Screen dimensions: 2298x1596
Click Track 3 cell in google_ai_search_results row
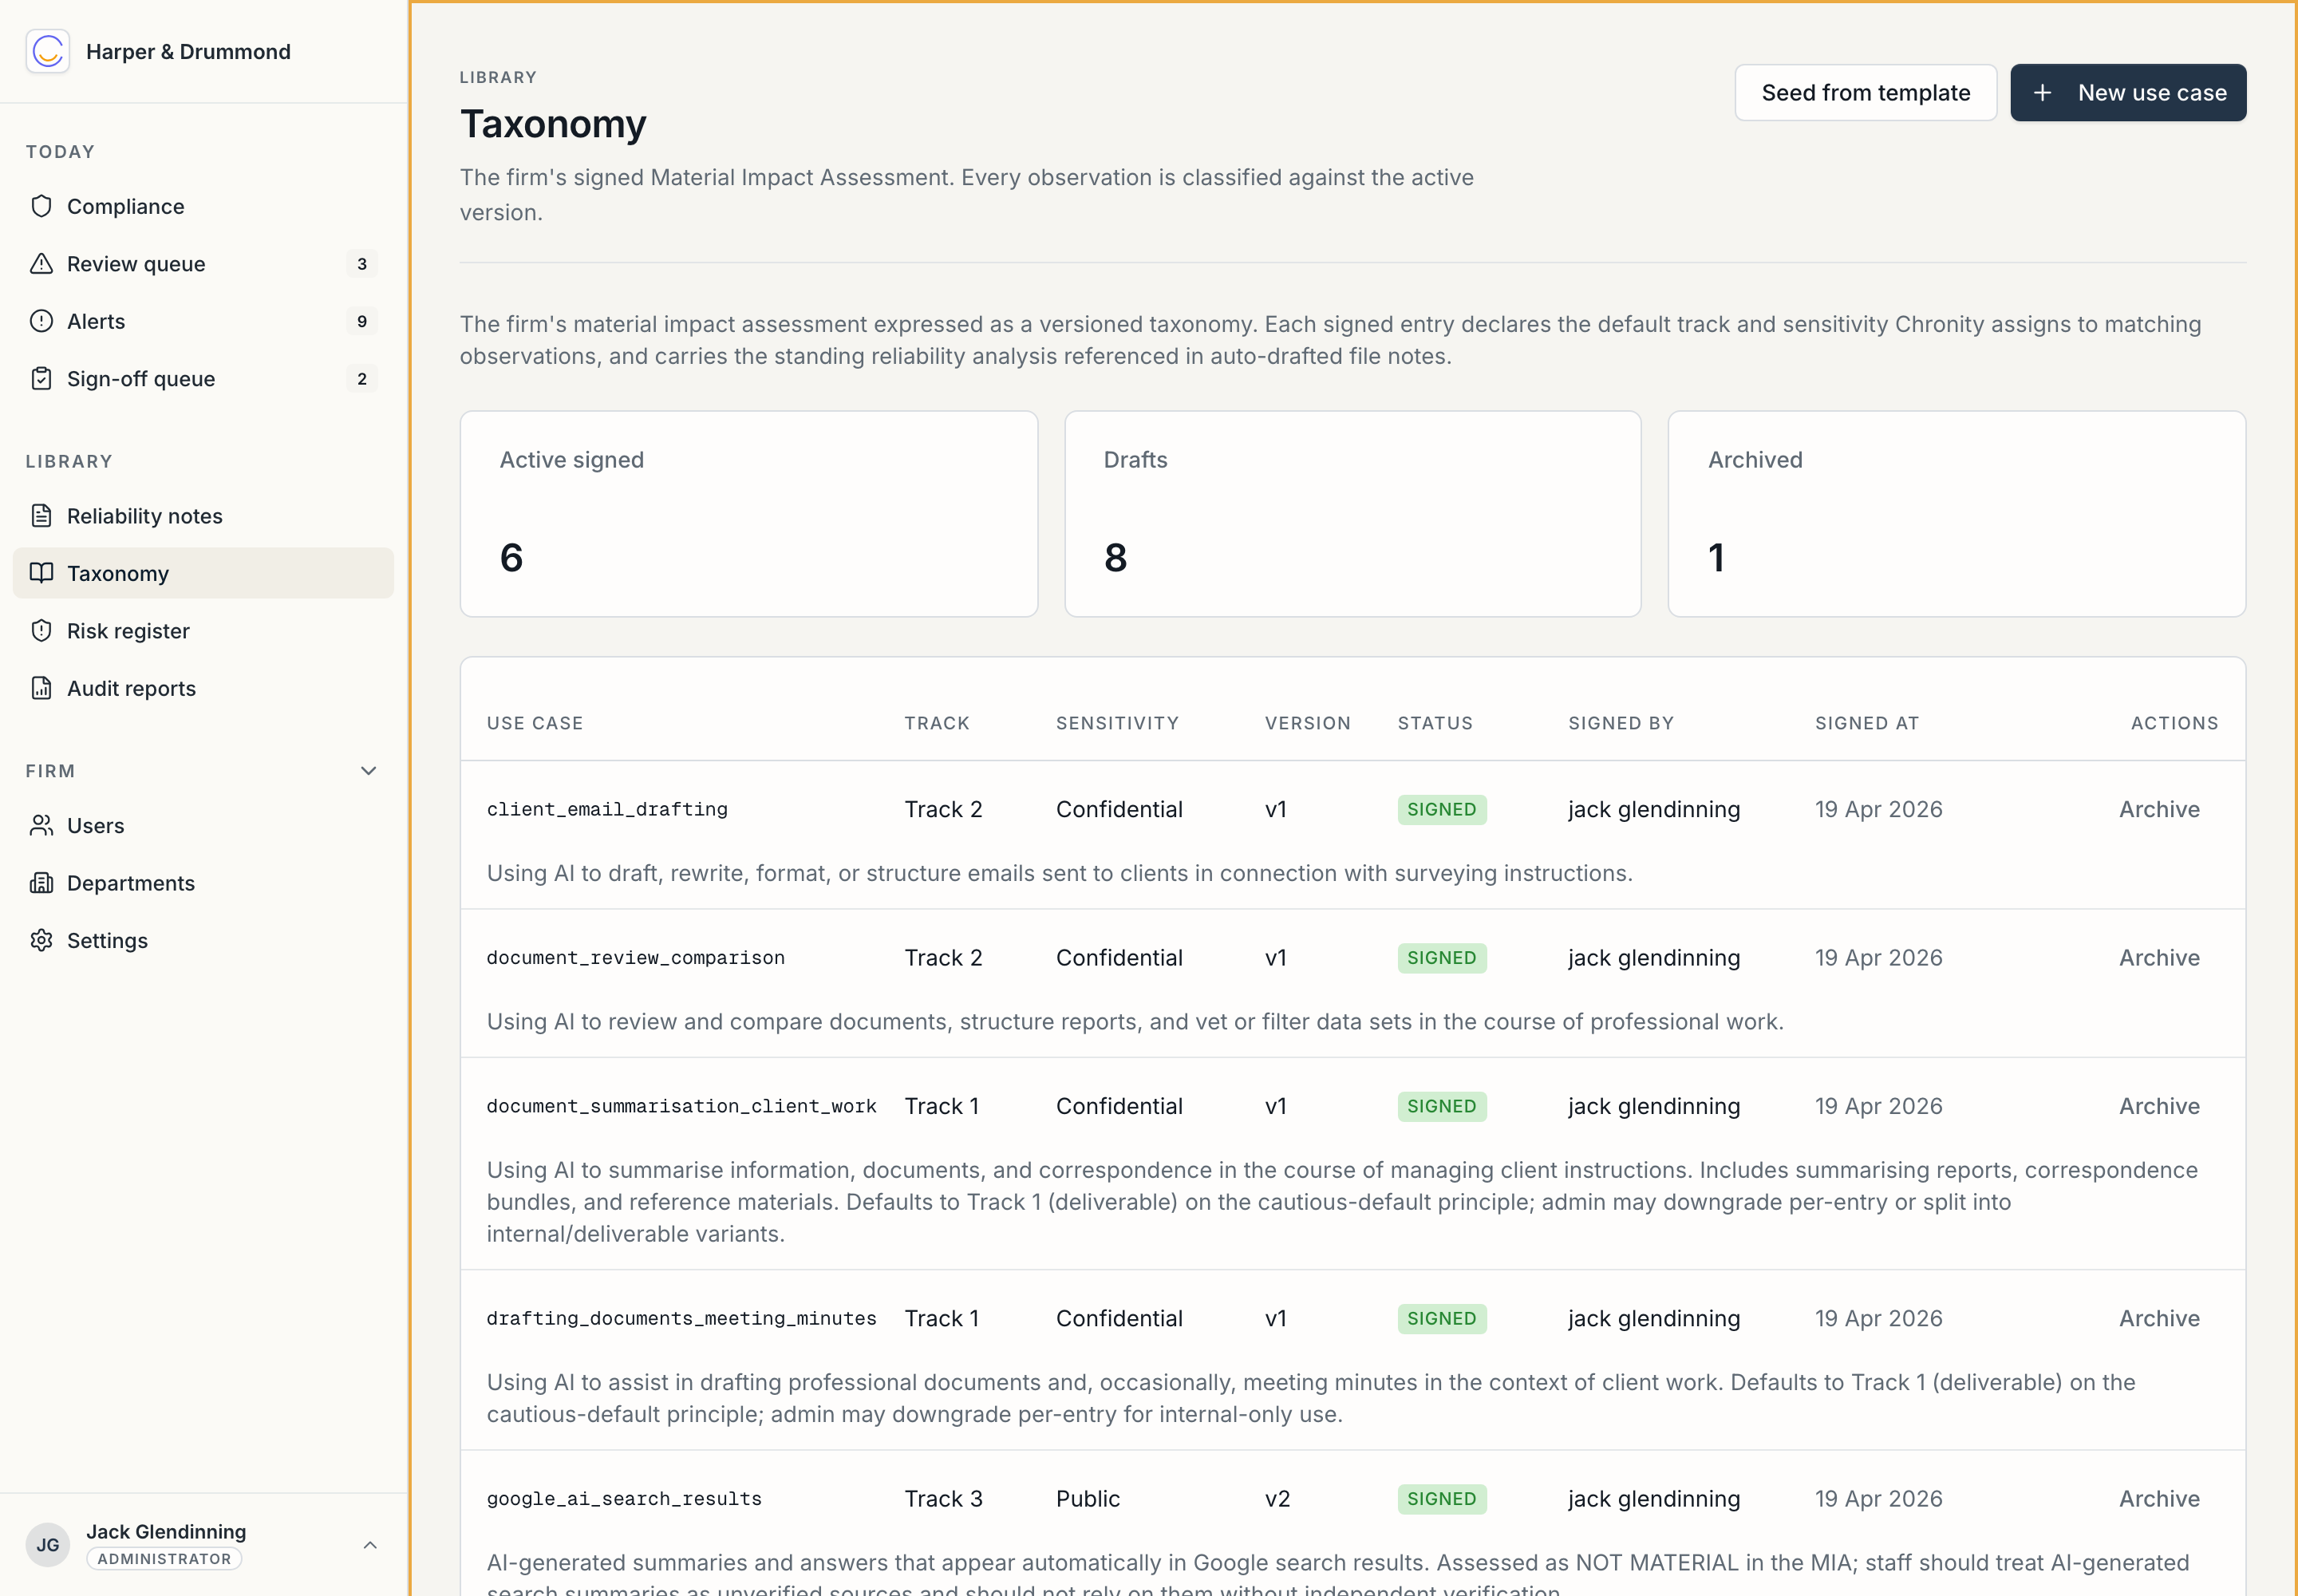tap(943, 1498)
